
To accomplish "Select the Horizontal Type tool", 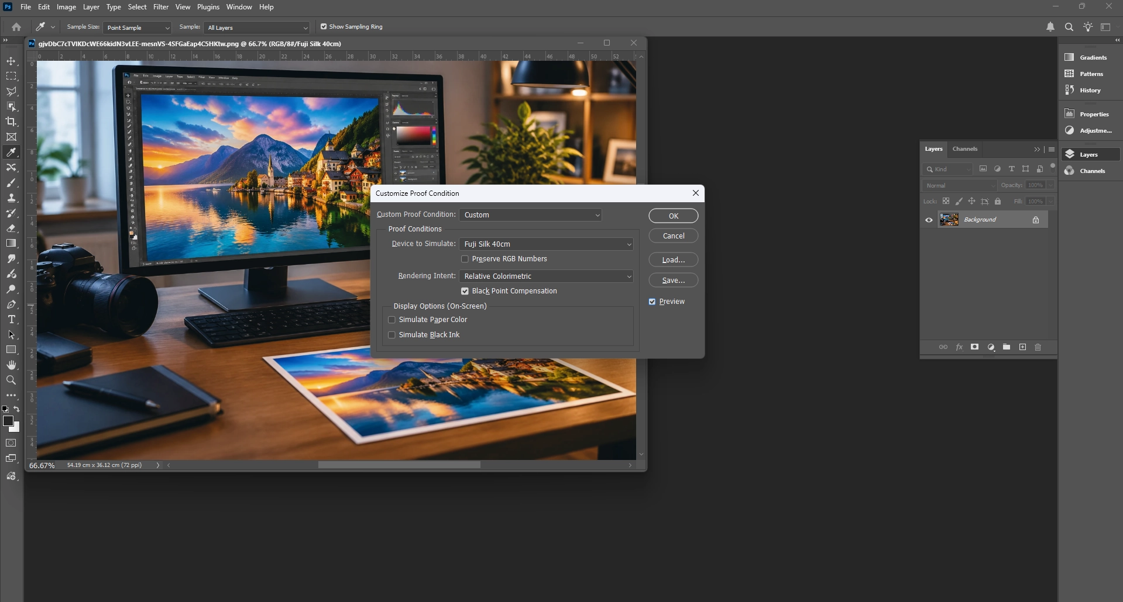I will 11,320.
